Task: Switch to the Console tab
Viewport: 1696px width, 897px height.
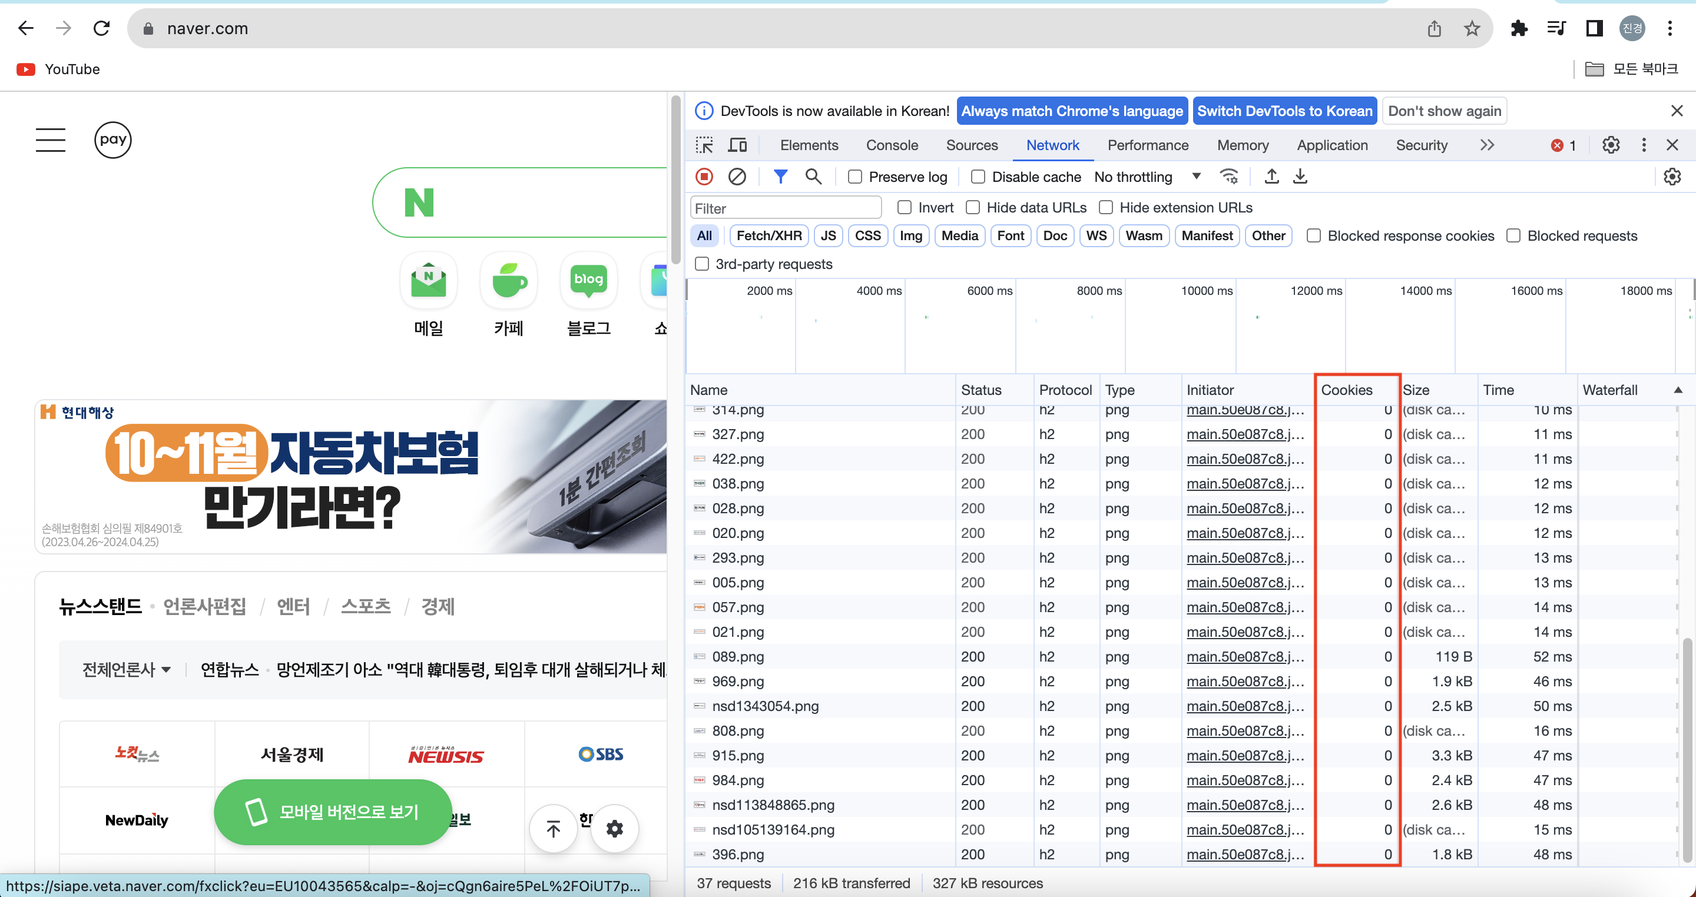Action: pyautogui.click(x=892, y=145)
